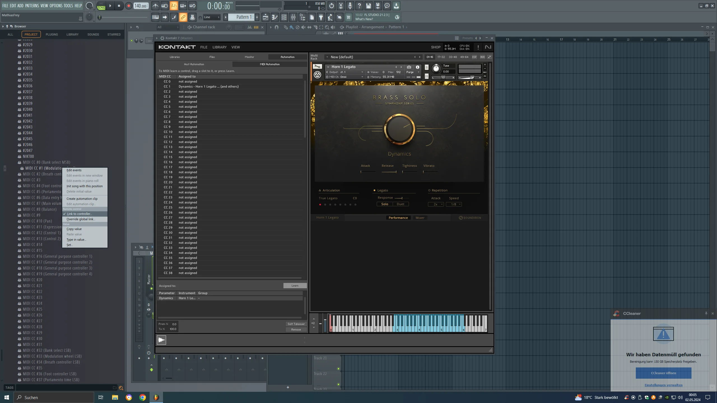Click the Horn 1 Legato info icon
This screenshot has width=717, height=403.
[x=417, y=67]
